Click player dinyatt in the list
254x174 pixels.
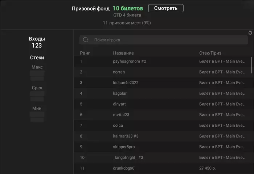click(x=119, y=104)
